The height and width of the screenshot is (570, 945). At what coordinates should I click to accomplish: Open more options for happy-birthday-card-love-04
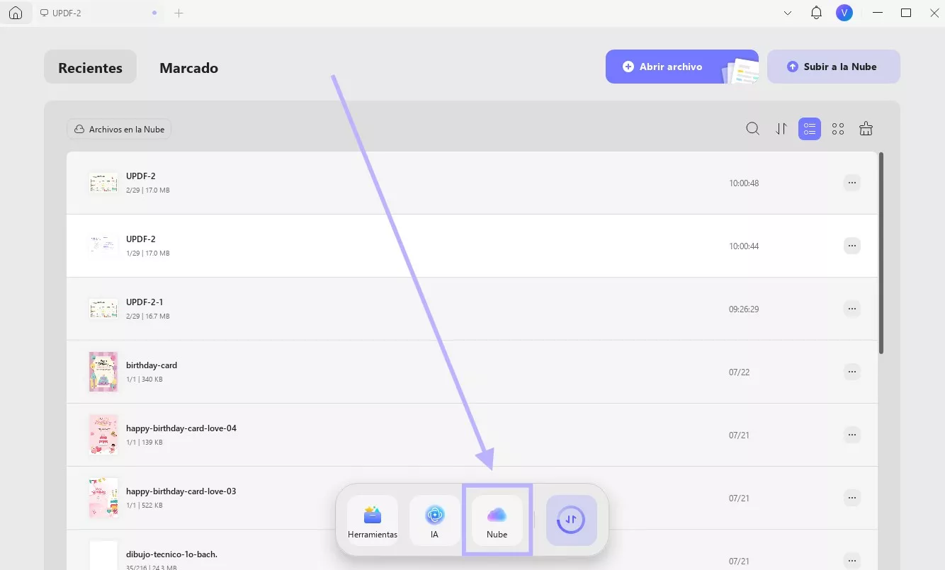(x=851, y=435)
